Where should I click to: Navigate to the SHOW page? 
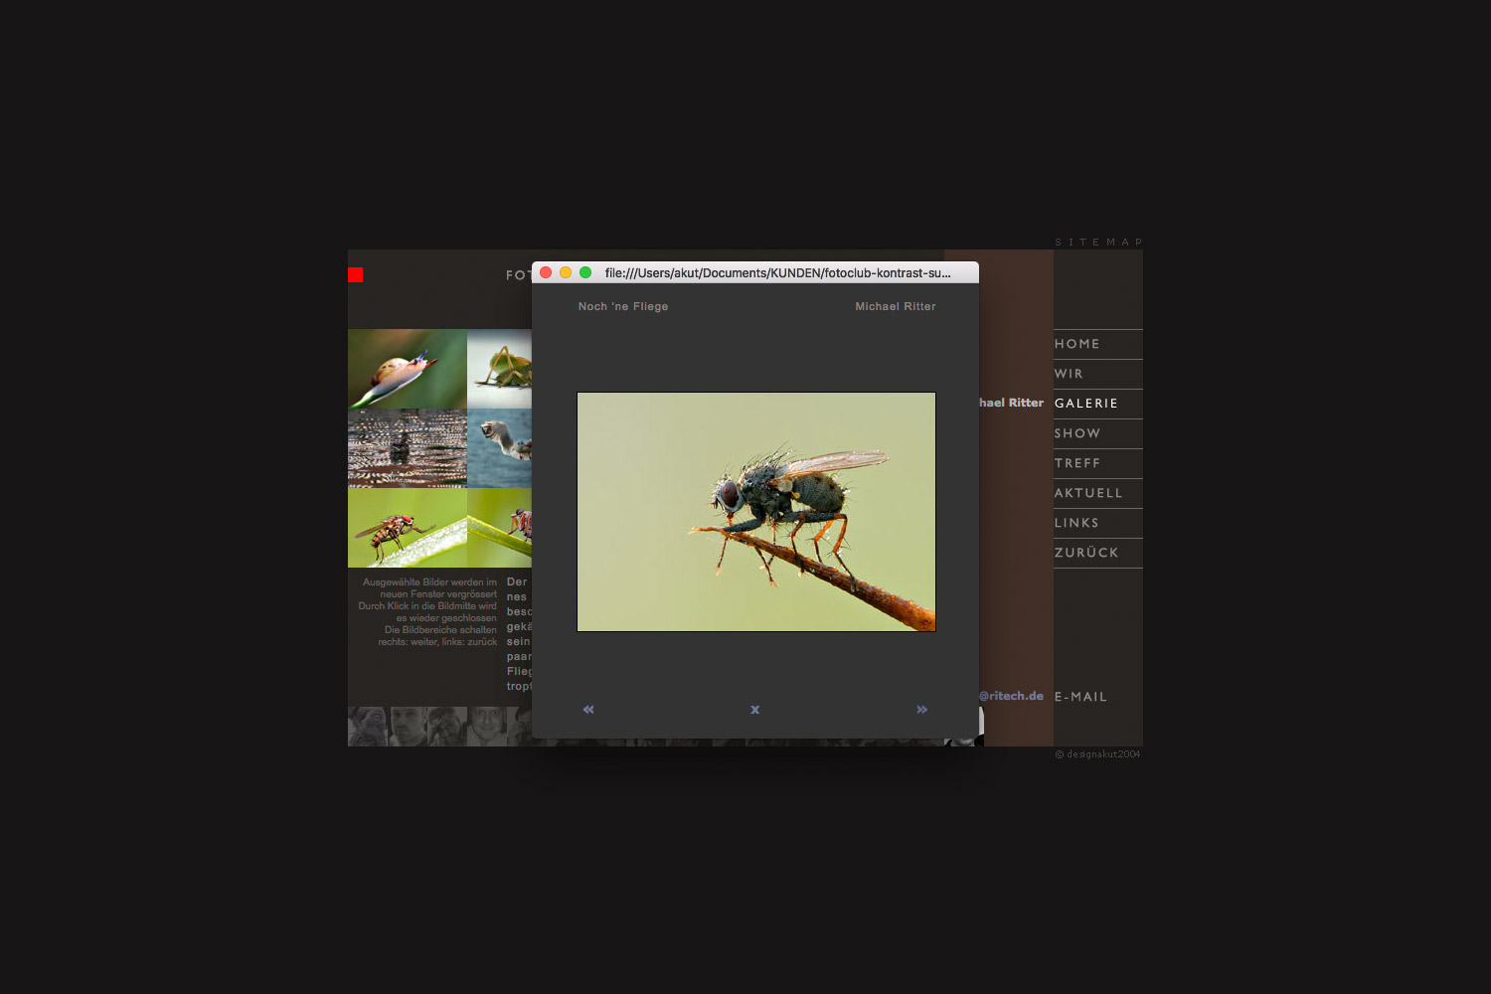tap(1077, 433)
